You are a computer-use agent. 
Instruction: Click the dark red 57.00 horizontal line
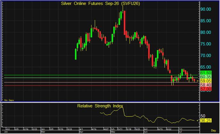[x=101, y=86]
